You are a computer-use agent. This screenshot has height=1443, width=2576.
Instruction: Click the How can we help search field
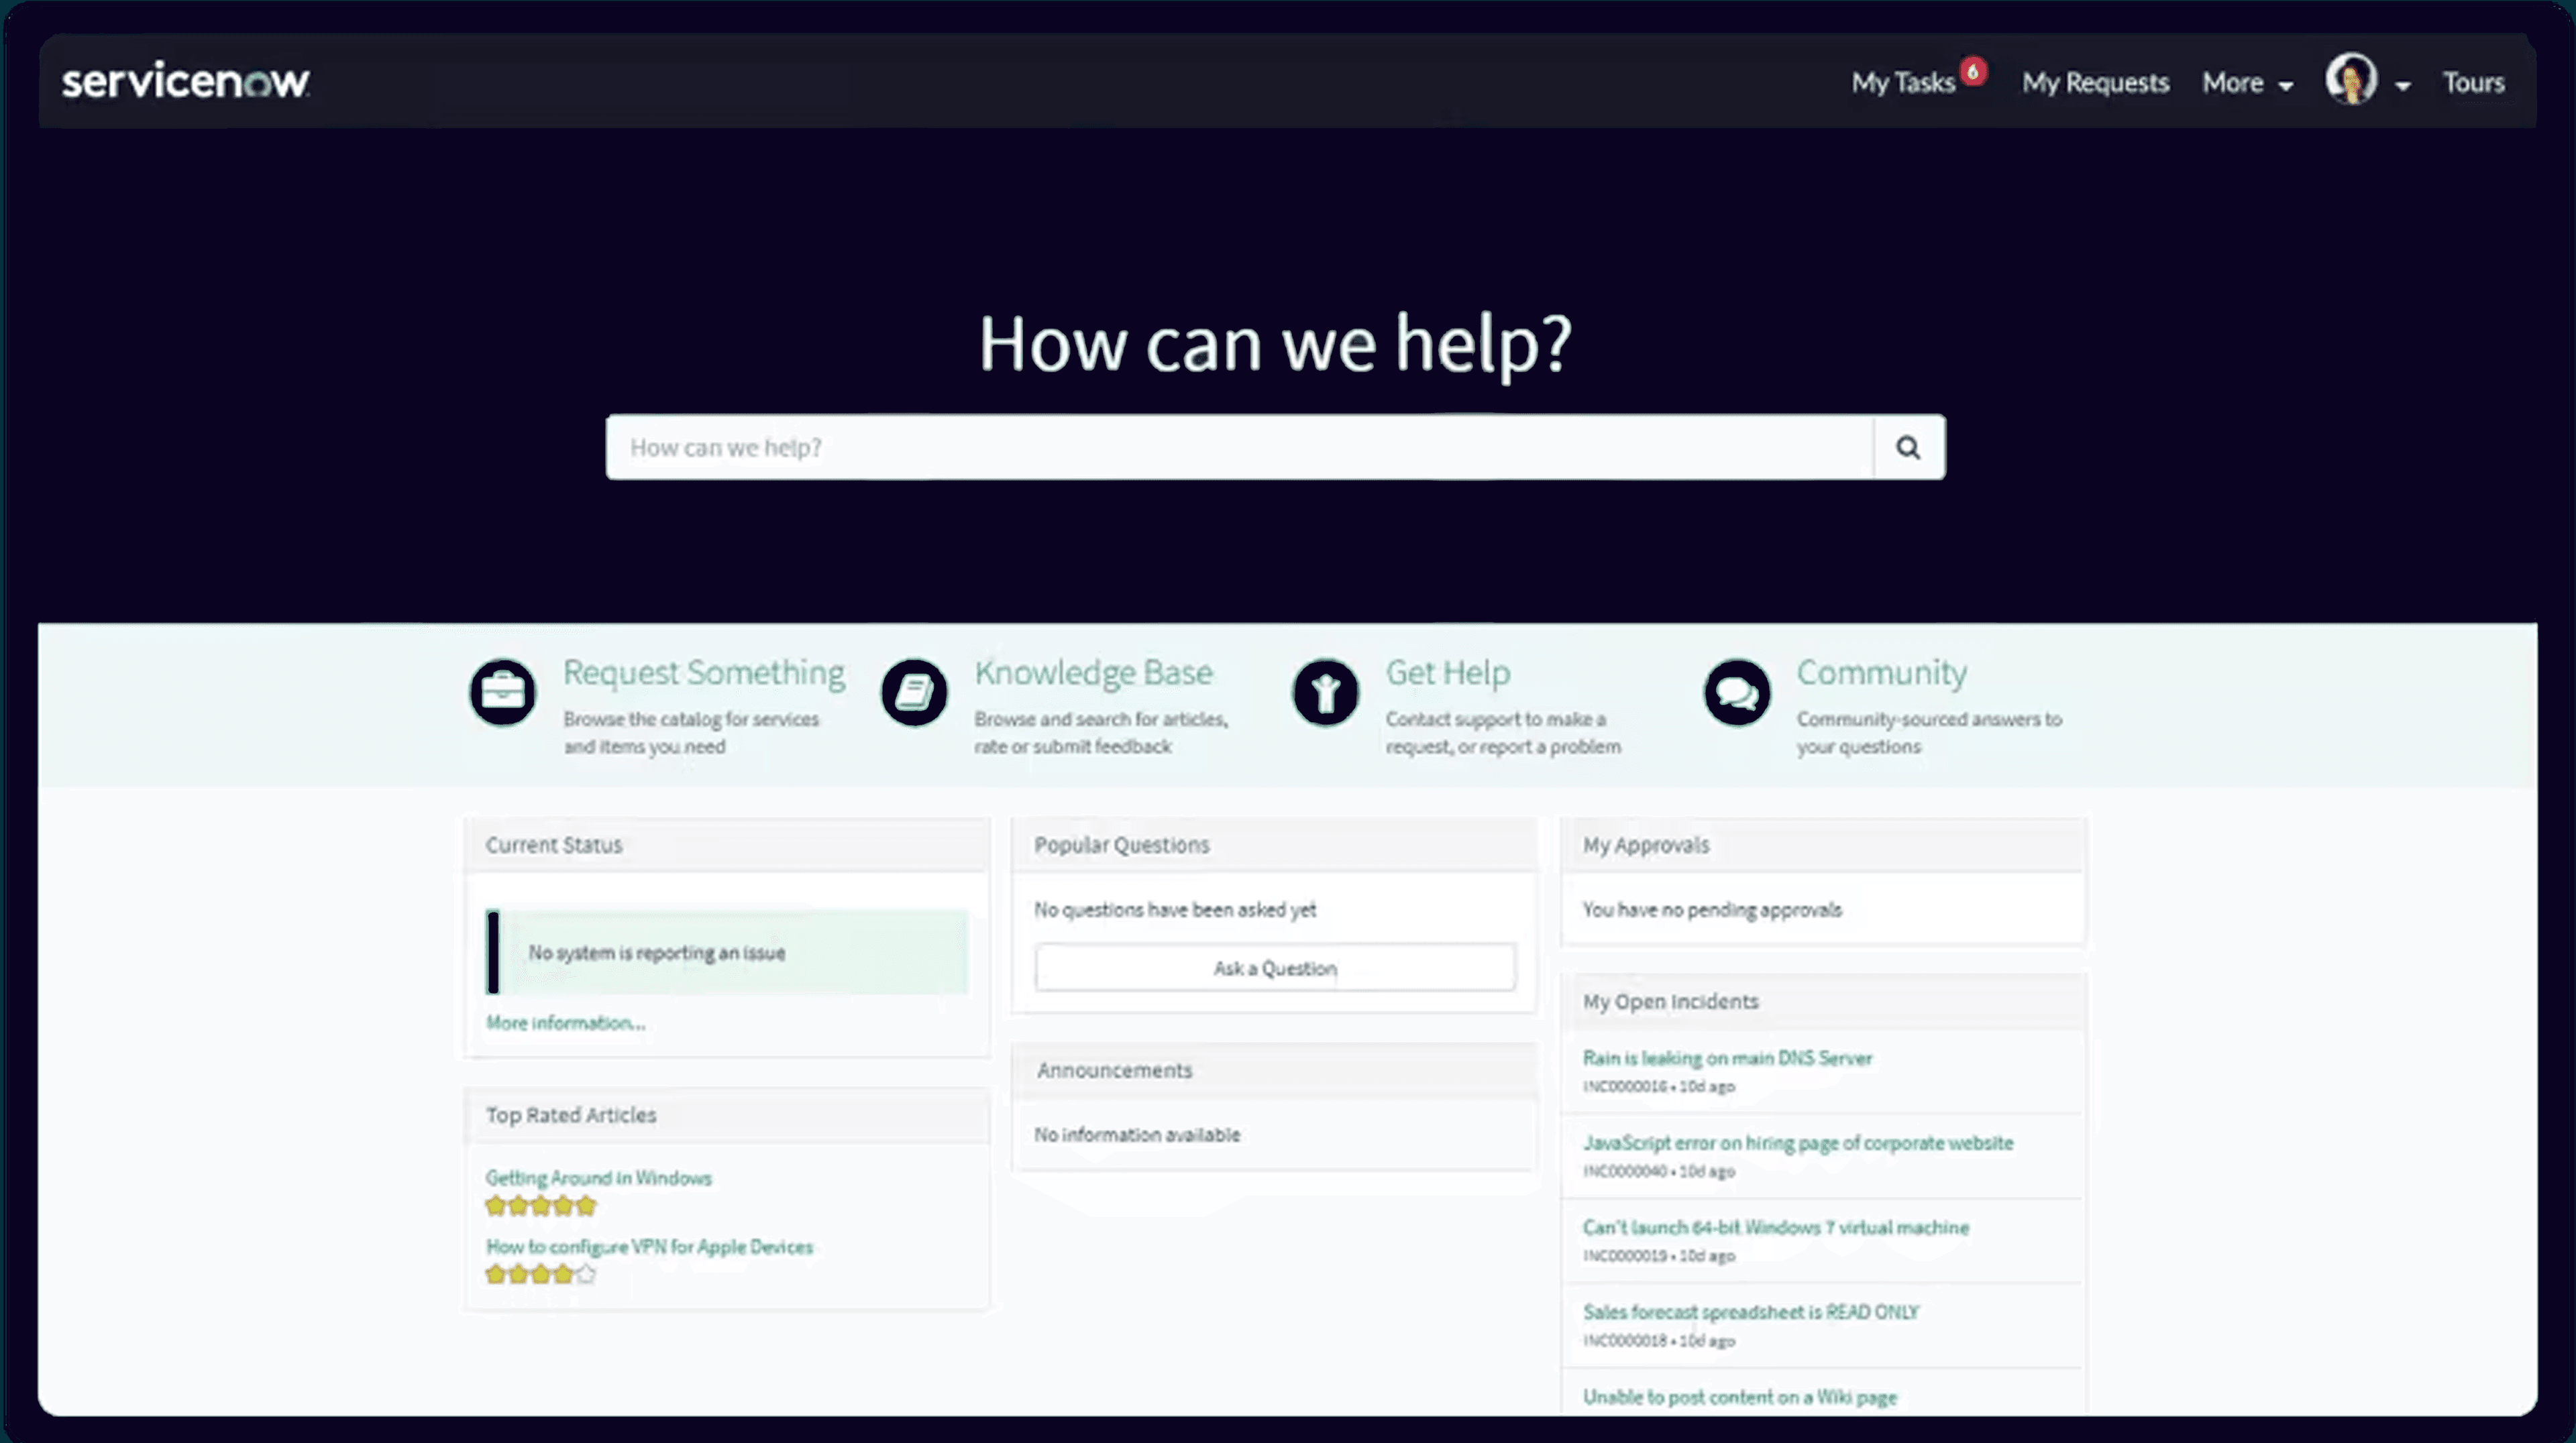1200,447
